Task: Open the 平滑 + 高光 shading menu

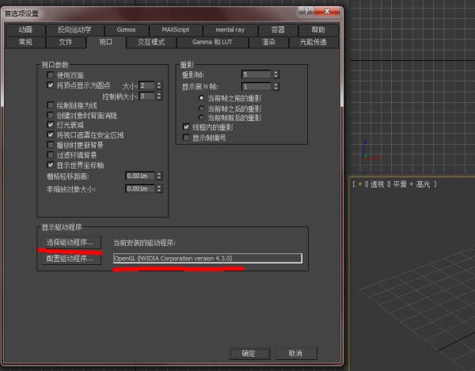Action: coord(412,184)
